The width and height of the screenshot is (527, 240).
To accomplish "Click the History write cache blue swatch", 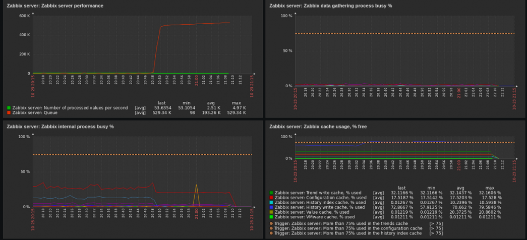I will [271, 207].
